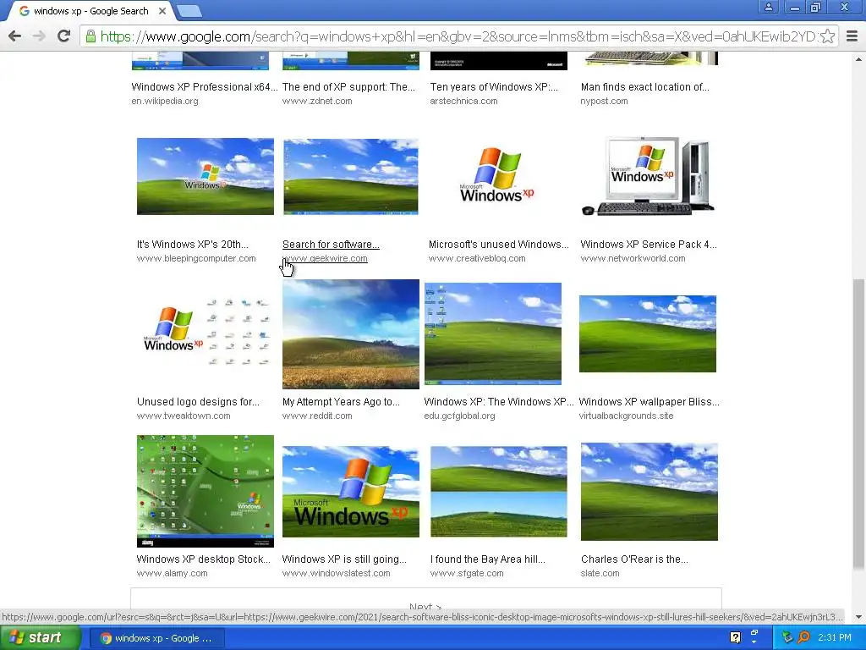The height and width of the screenshot is (650, 866).
Task: Click the www.bleepingcomputer.com source text
Action: (x=196, y=259)
